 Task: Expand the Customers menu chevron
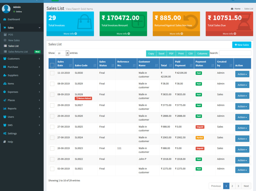(x=39, y=59)
